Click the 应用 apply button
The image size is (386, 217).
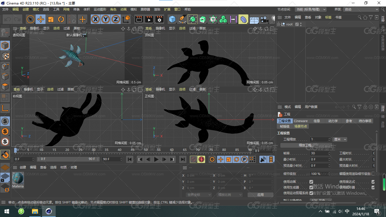pos(260,195)
